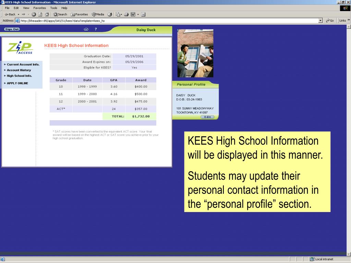Image resolution: width=351 pixels, height=263 pixels.
Task: Click the scroll up arrow of the page scrollbar
Action: [x=349, y=27]
